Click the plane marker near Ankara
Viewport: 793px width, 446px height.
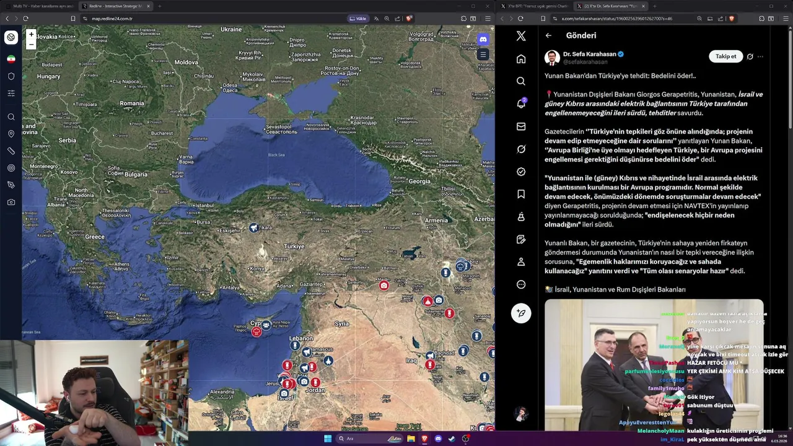253,228
